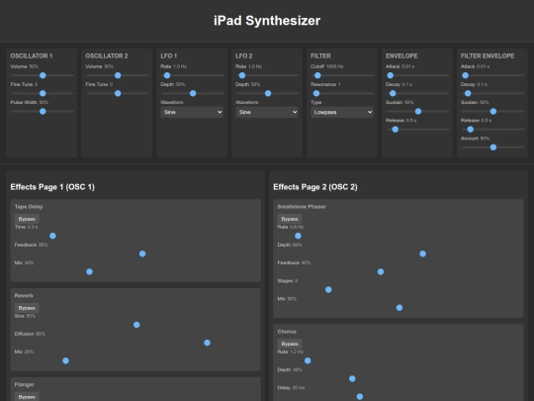Screen dimensions: 534x401
Task: Click the Tape Delay Time slider knob
Action: point(52,236)
